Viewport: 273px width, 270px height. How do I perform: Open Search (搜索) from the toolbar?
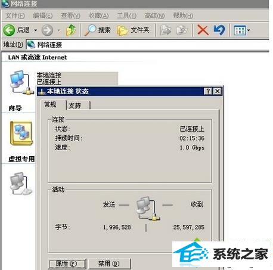97,30
